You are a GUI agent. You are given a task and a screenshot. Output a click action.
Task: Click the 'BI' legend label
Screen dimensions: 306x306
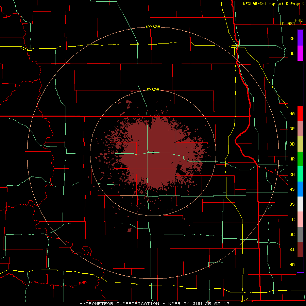pyautogui.click(x=292, y=250)
